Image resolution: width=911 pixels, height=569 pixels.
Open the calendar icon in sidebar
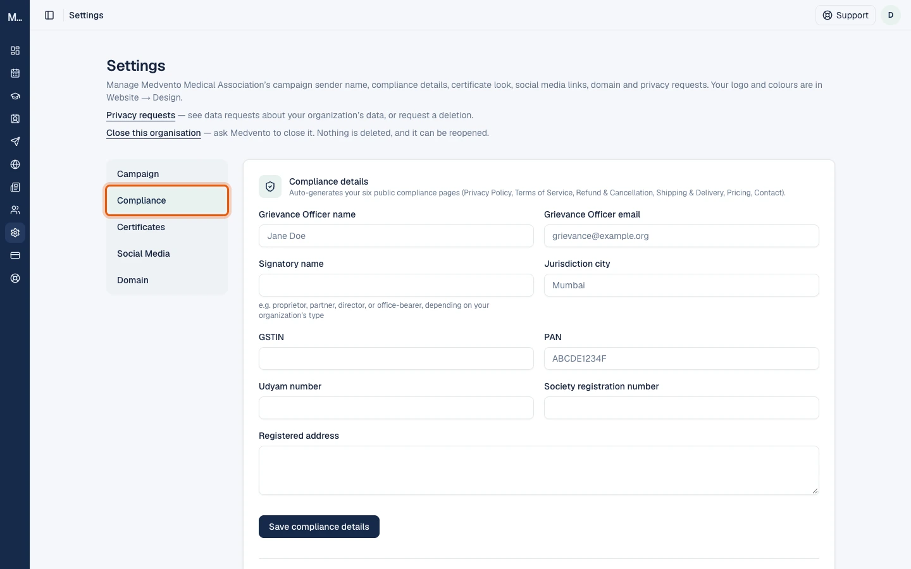tap(15, 73)
